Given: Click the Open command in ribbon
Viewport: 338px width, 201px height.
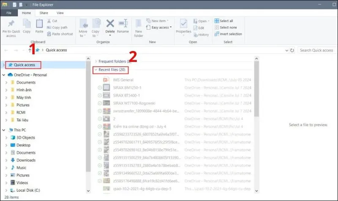Looking at the screenshot, I should [201, 21].
